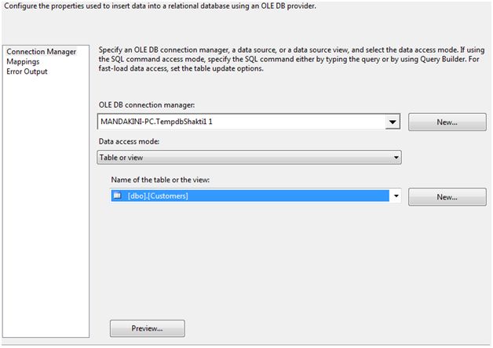Go to the Error Output page
This screenshot has height=348, width=493.
click(27, 71)
